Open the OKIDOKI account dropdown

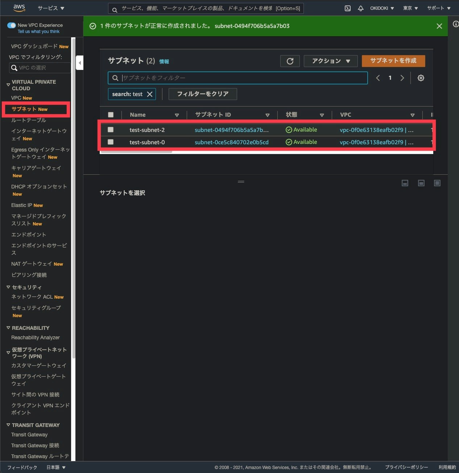[382, 8]
